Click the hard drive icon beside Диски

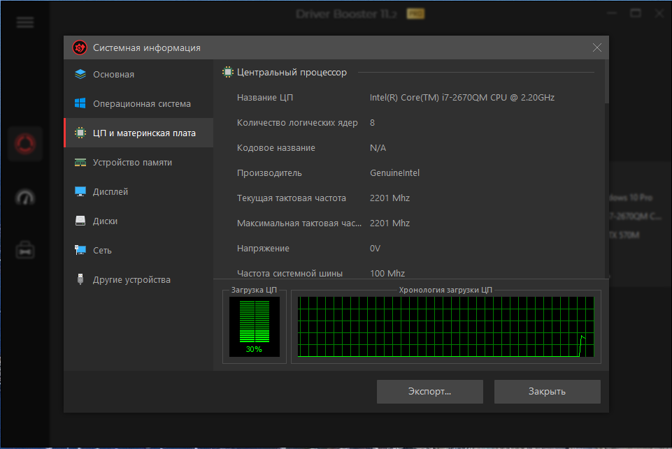click(x=80, y=221)
